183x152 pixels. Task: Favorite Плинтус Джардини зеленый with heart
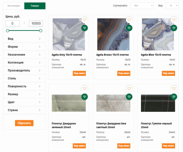point(85,89)
